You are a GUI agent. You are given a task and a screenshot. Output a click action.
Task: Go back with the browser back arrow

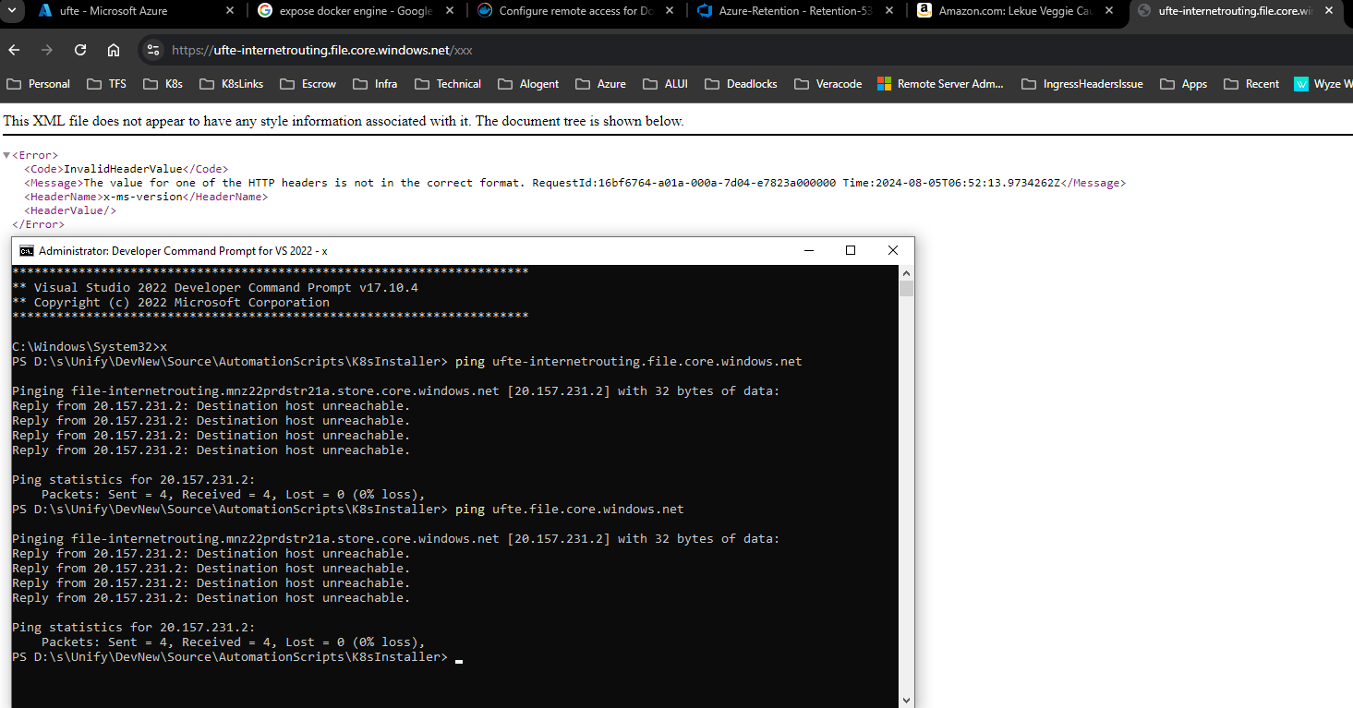click(14, 50)
